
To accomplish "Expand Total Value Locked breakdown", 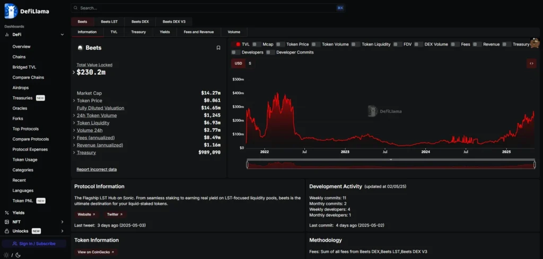I will [74, 72].
